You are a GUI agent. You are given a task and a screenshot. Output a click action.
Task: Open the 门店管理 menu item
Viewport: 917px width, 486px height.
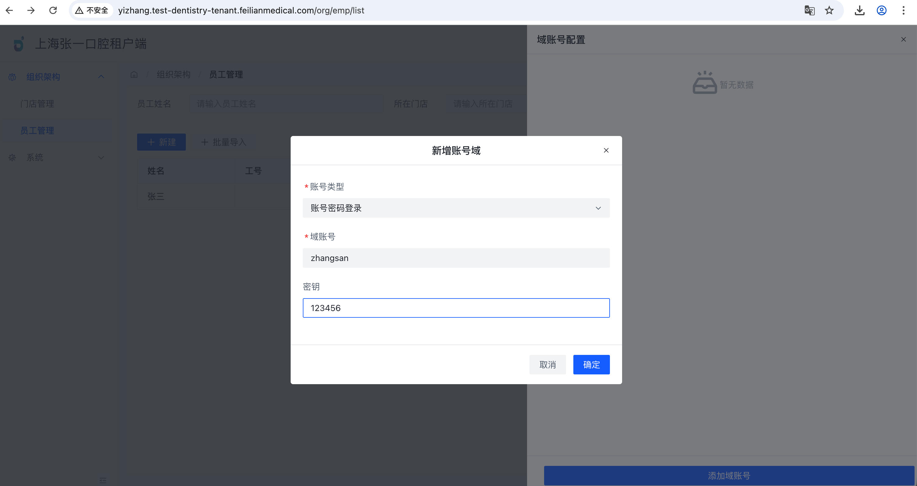point(56,104)
